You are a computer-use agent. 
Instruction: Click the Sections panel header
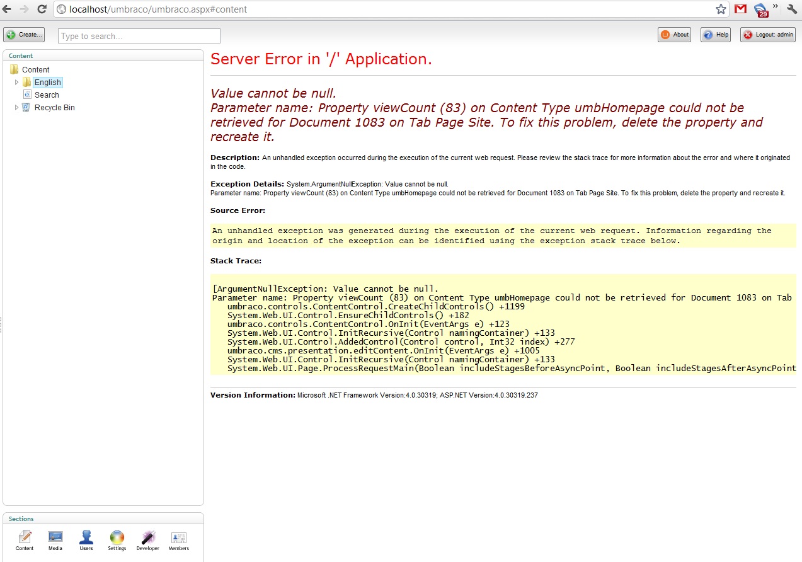click(x=103, y=519)
